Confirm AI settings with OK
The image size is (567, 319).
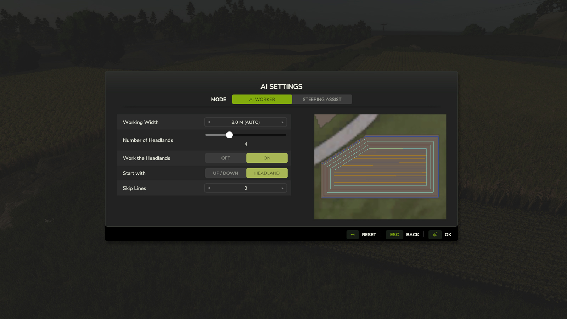(448, 235)
